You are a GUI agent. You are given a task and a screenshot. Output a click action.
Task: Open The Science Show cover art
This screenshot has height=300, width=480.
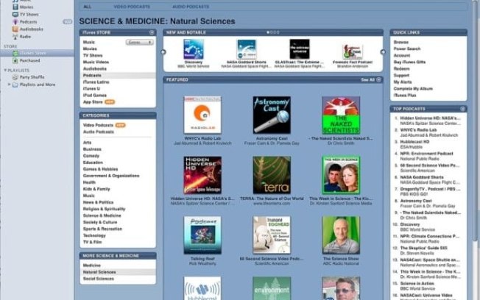pyautogui.click(x=341, y=235)
